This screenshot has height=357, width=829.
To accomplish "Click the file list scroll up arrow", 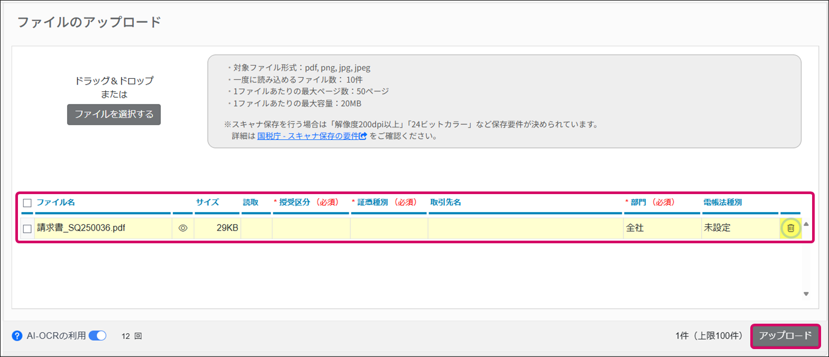I will 806,224.
